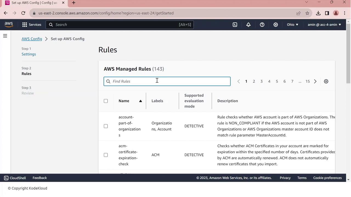
Task: Toggle the browser side panel icon
Action: (327, 13)
